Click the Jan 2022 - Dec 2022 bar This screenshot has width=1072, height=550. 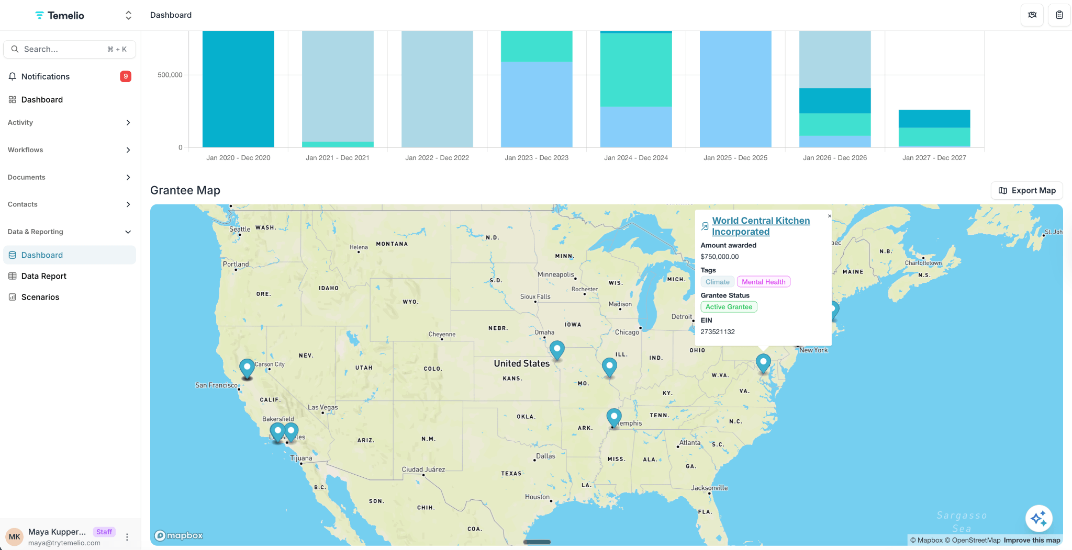437,89
